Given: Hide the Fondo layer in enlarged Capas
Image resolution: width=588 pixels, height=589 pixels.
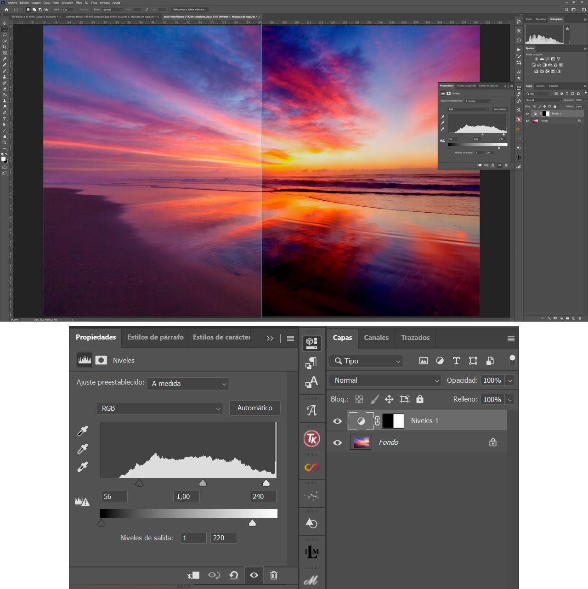Looking at the screenshot, I should click(337, 443).
